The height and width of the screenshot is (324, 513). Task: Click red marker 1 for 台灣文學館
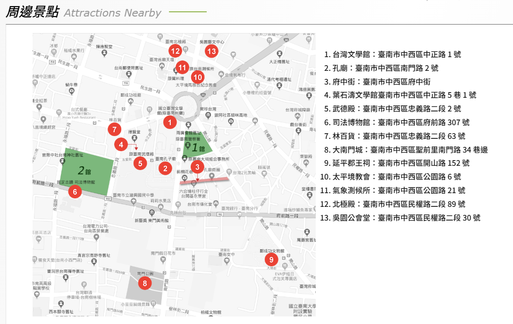click(x=169, y=122)
